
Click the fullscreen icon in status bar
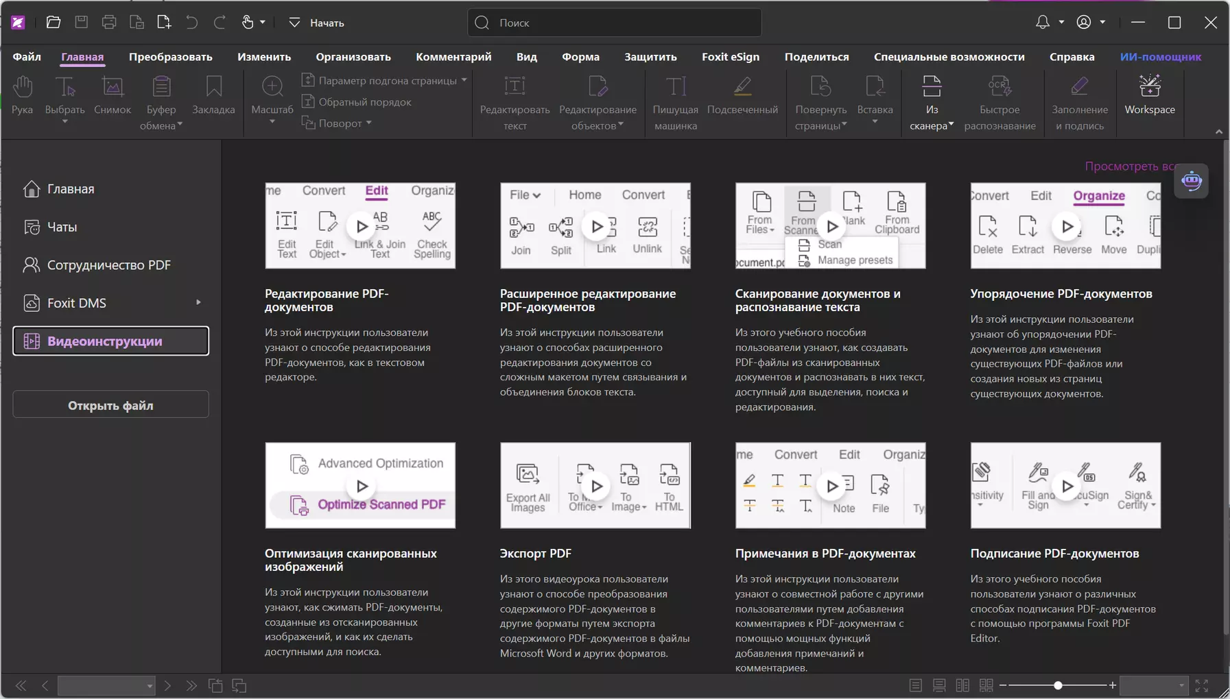[1202, 685]
